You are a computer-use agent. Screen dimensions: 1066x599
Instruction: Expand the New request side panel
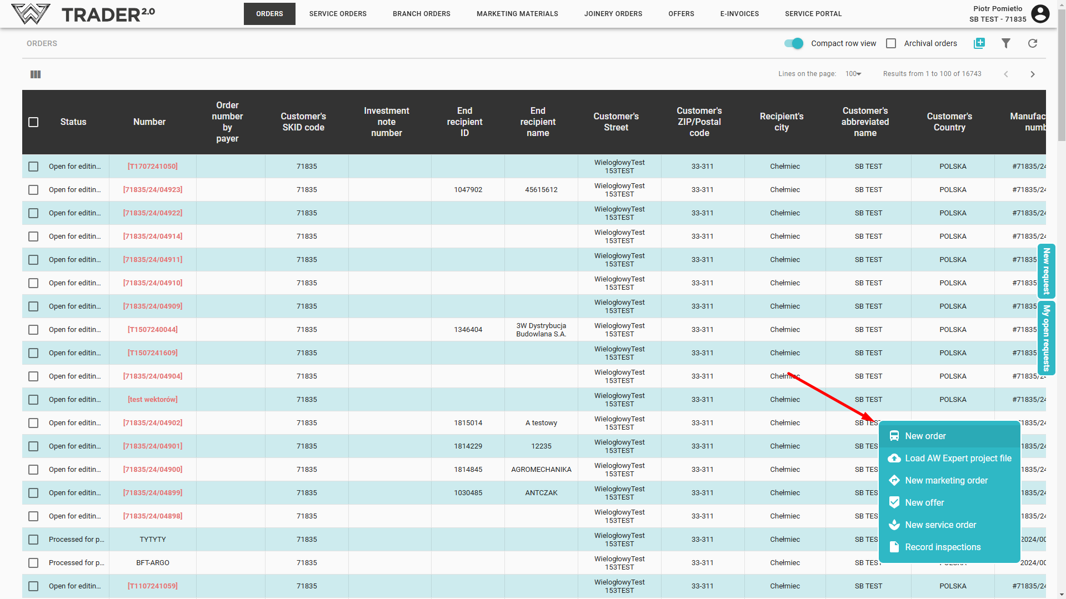[1046, 271]
